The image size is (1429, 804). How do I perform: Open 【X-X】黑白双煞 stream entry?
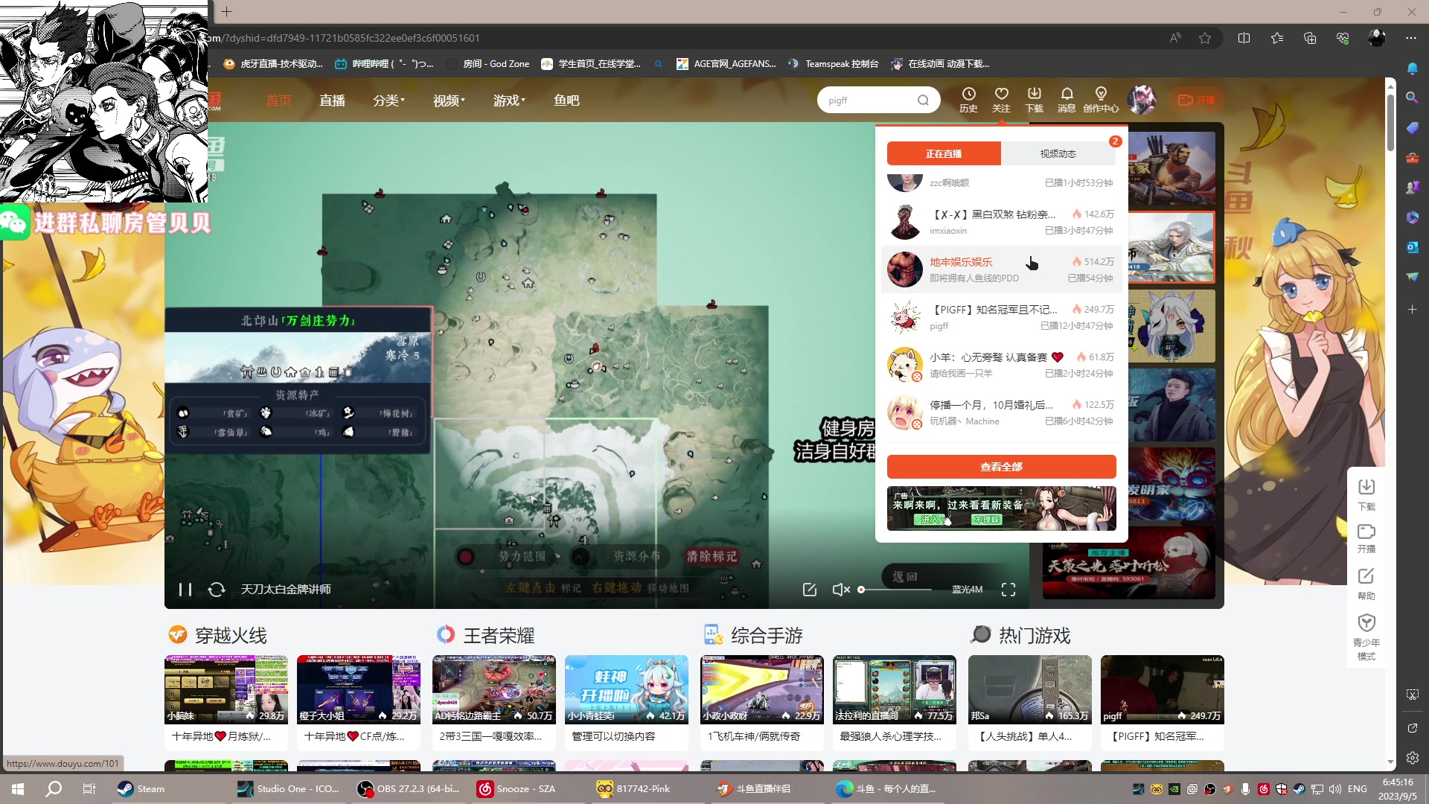pyautogui.click(x=1001, y=222)
